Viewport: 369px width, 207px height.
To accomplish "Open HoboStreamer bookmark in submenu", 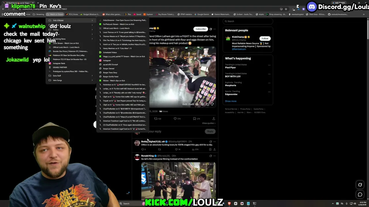I will [123, 20].
